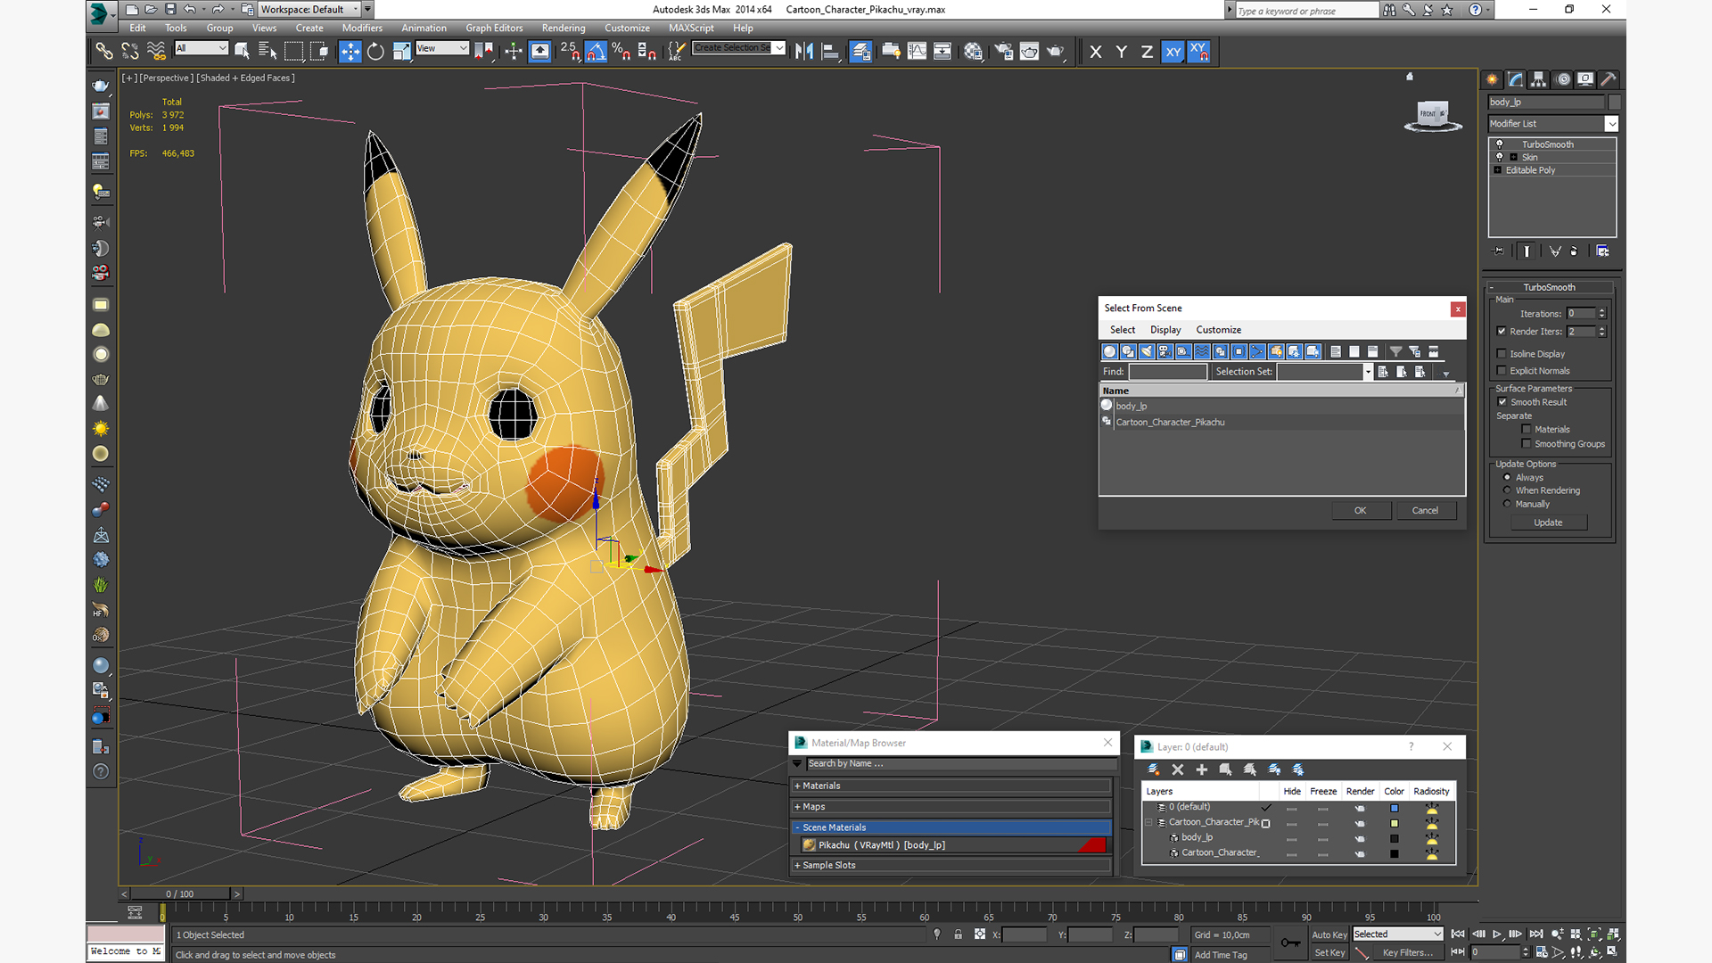Add selected objects to layer plus icon
Viewport: 1712px width, 963px height.
[x=1201, y=770]
